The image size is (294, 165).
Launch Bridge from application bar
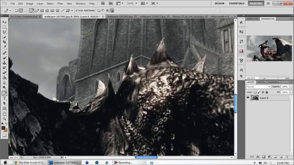tap(103, 3)
